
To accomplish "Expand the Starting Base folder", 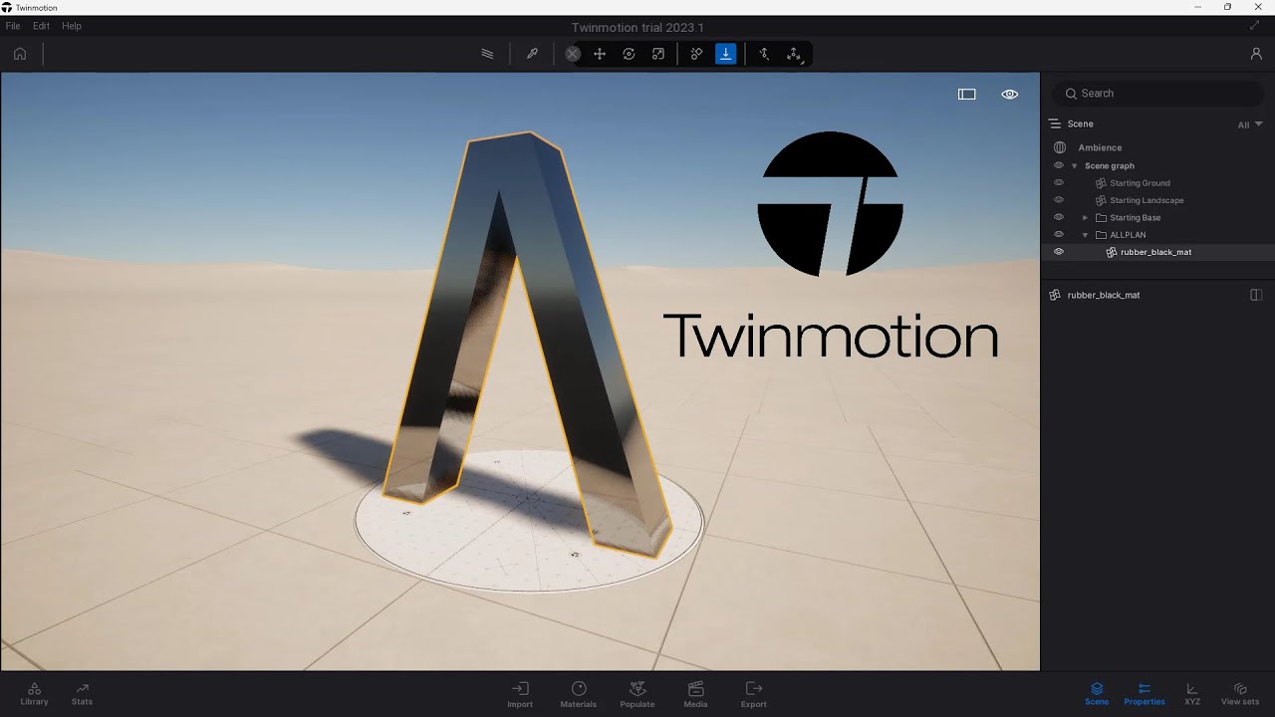I will pos(1086,217).
